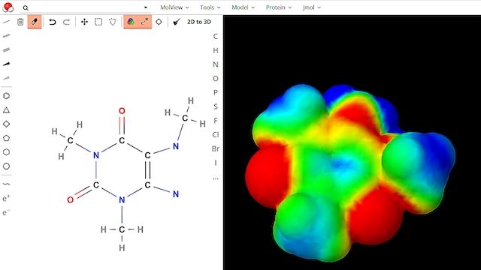Open the MolView dropdown menu
This screenshot has width=481, height=270.
click(174, 7)
